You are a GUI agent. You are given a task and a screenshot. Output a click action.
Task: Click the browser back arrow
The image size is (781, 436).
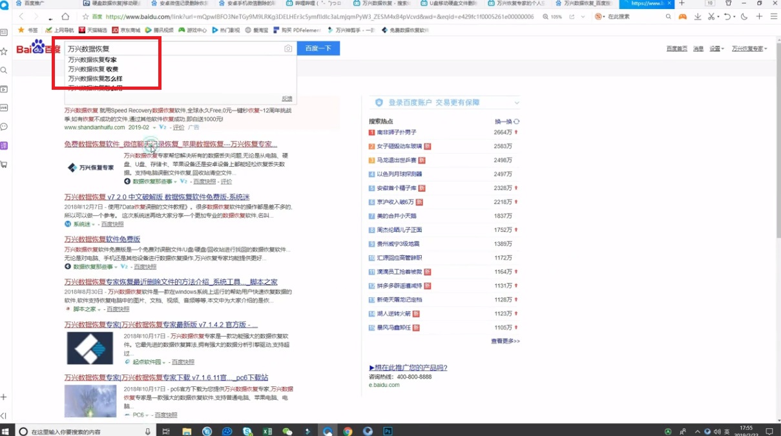click(x=21, y=17)
